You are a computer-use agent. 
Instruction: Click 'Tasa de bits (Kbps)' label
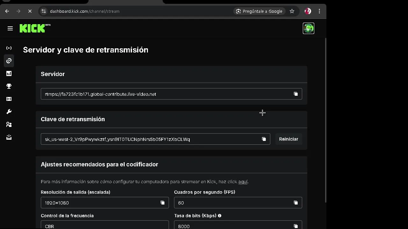tap(195, 216)
